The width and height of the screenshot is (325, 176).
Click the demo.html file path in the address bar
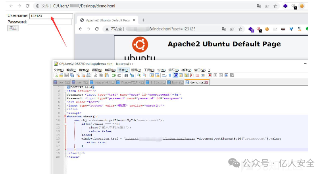click(84, 6)
